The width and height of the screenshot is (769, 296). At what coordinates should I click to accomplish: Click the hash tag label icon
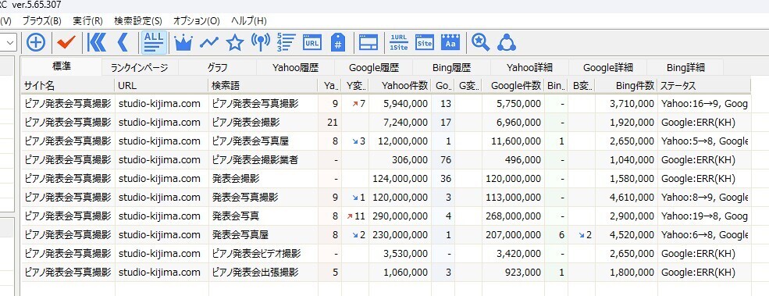[x=338, y=43]
